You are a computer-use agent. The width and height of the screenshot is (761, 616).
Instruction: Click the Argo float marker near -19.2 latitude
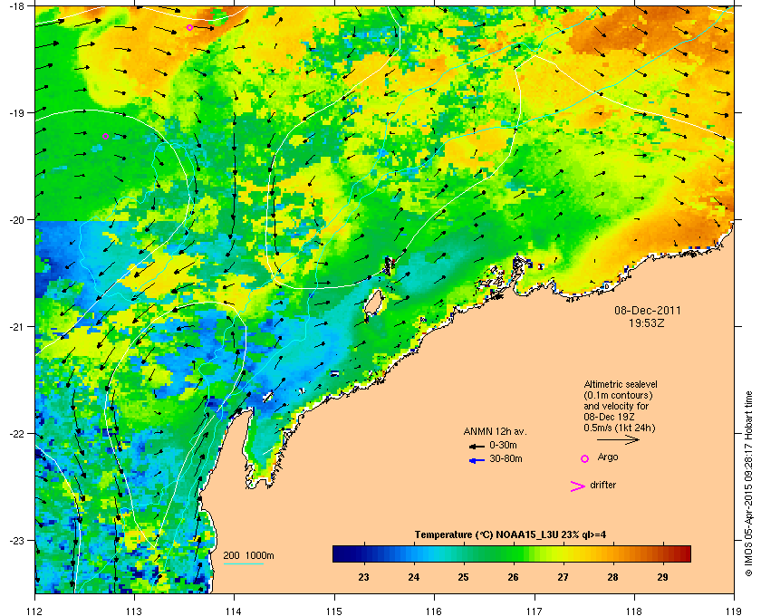coord(105,137)
